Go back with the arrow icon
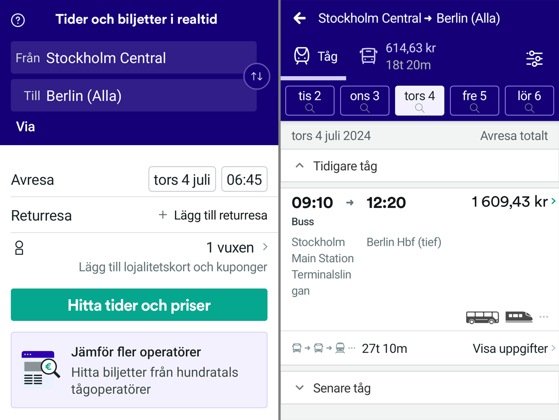The width and height of the screenshot is (559, 420). [x=300, y=19]
